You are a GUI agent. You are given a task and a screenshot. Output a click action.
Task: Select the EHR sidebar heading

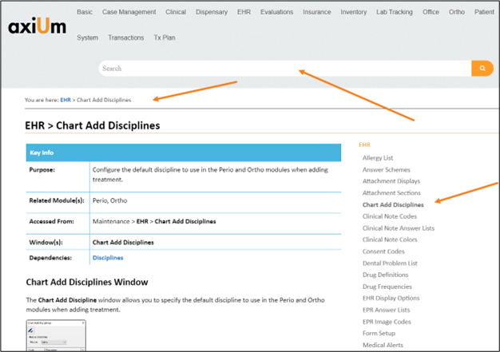[364, 144]
